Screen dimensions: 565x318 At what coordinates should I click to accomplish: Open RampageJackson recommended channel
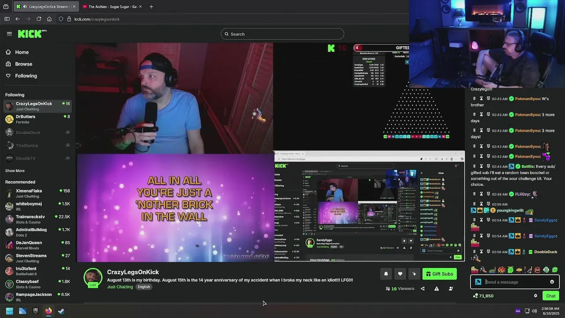37,297
